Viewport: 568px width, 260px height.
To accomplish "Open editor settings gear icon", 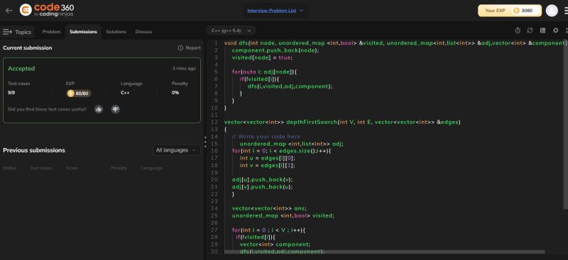I will tap(555, 30).
